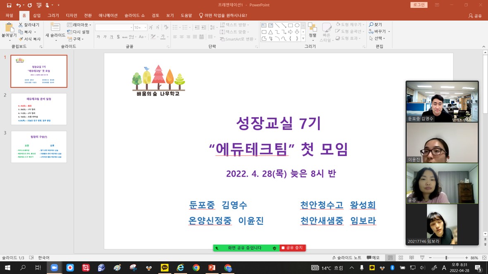Select the oval shape in the shapes gallery

(x=297, y=25)
